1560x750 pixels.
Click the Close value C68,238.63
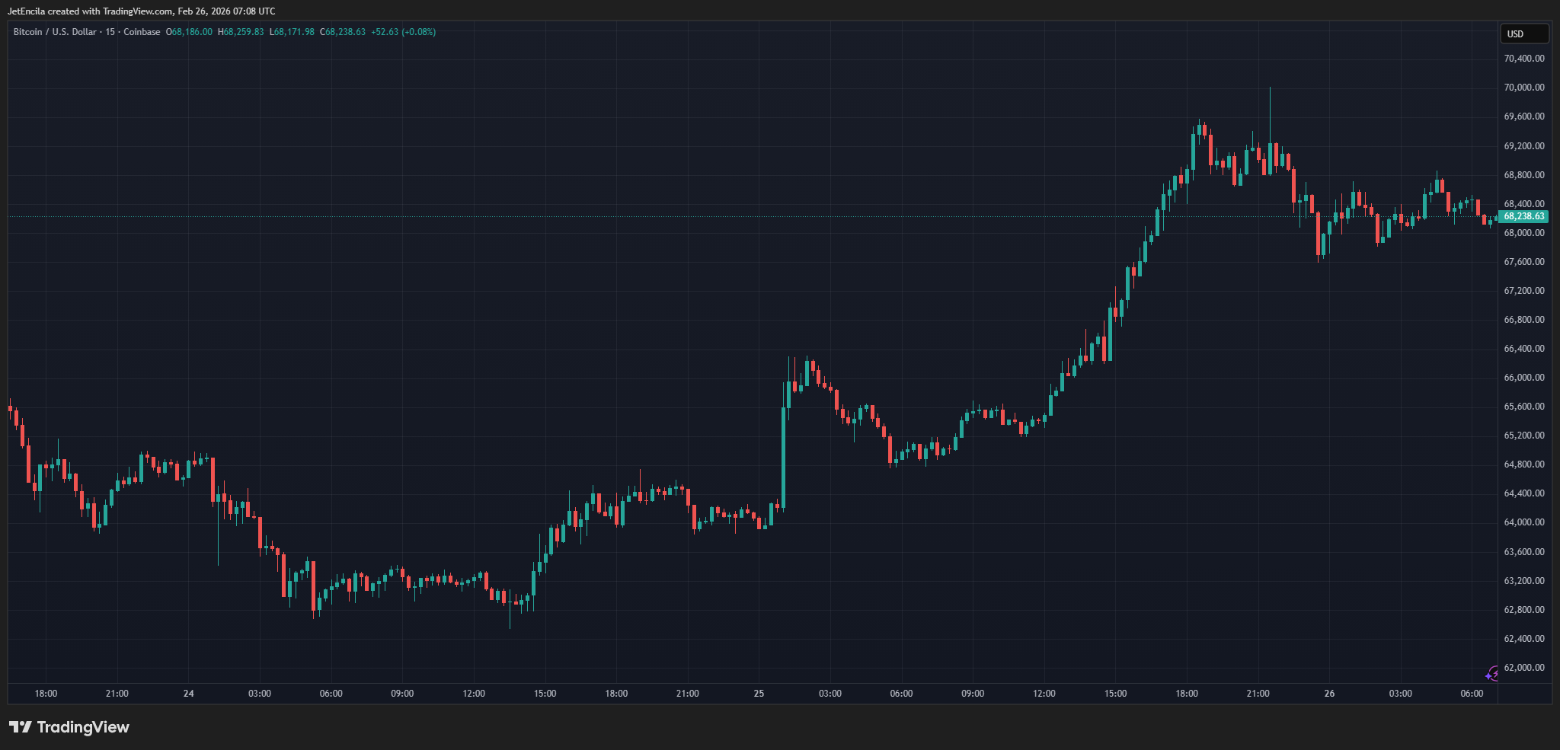click(x=343, y=32)
